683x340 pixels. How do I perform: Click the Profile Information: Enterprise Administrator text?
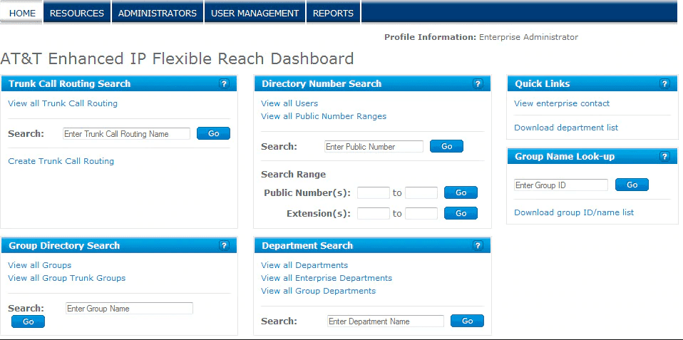point(481,38)
